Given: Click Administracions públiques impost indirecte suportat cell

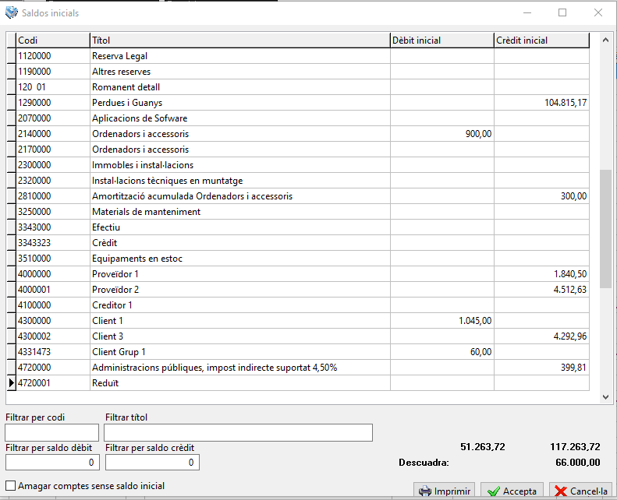Looking at the screenshot, I should pyautogui.click(x=240, y=368).
